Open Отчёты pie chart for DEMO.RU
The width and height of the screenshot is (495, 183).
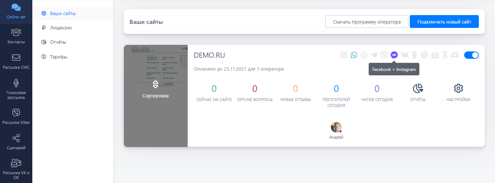click(x=418, y=89)
